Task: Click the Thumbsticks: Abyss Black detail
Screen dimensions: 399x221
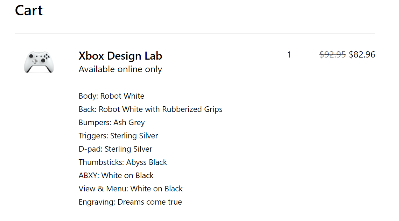Action: pyautogui.click(x=122, y=162)
